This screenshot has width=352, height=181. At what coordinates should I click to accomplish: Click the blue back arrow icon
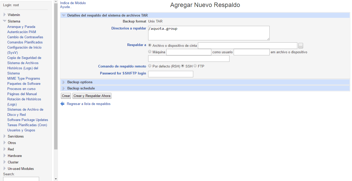click(62, 104)
